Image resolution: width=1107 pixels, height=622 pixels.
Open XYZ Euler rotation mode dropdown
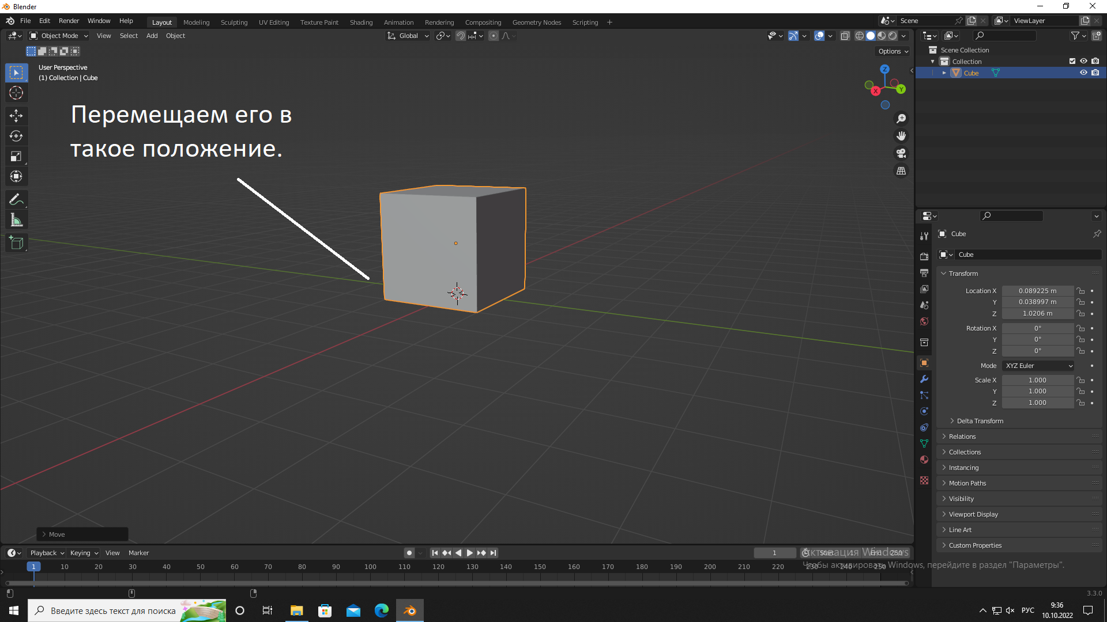(x=1038, y=366)
